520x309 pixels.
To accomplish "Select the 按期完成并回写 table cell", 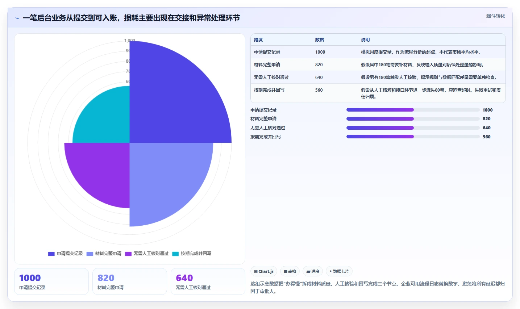I will [269, 90].
